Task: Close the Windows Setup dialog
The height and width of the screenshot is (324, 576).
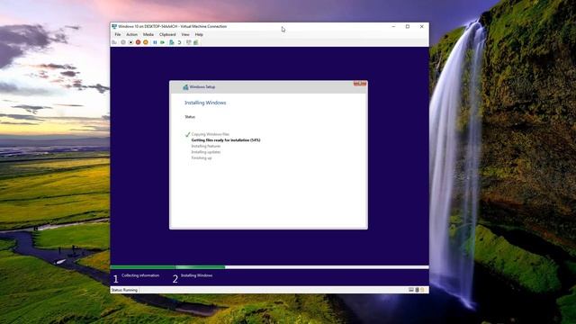Action: coord(360,84)
